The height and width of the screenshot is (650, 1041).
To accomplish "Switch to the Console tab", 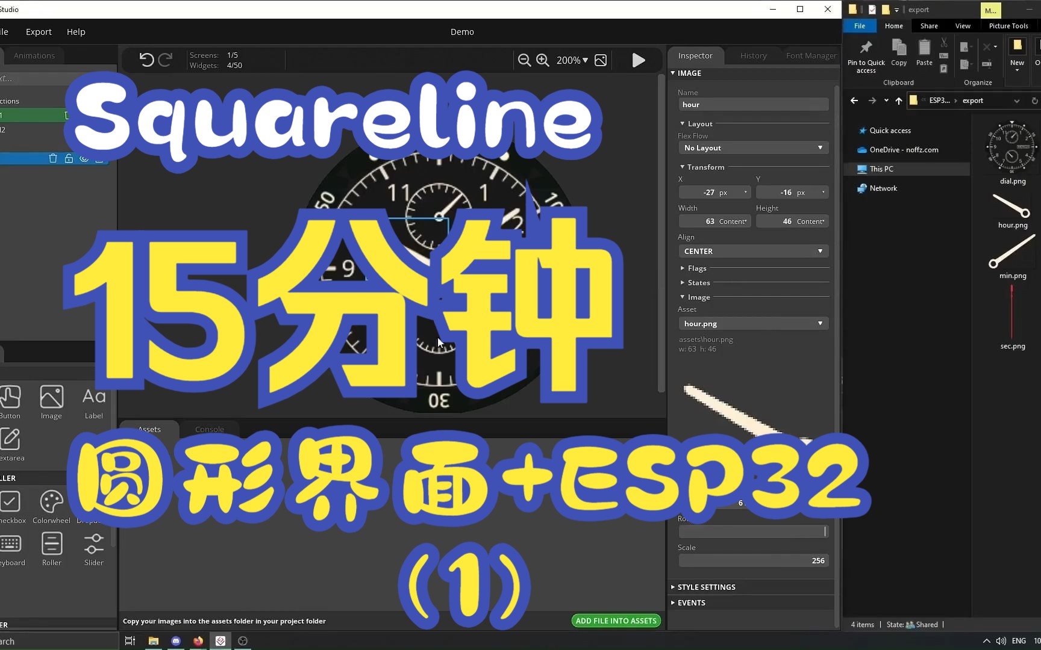I will tap(210, 429).
